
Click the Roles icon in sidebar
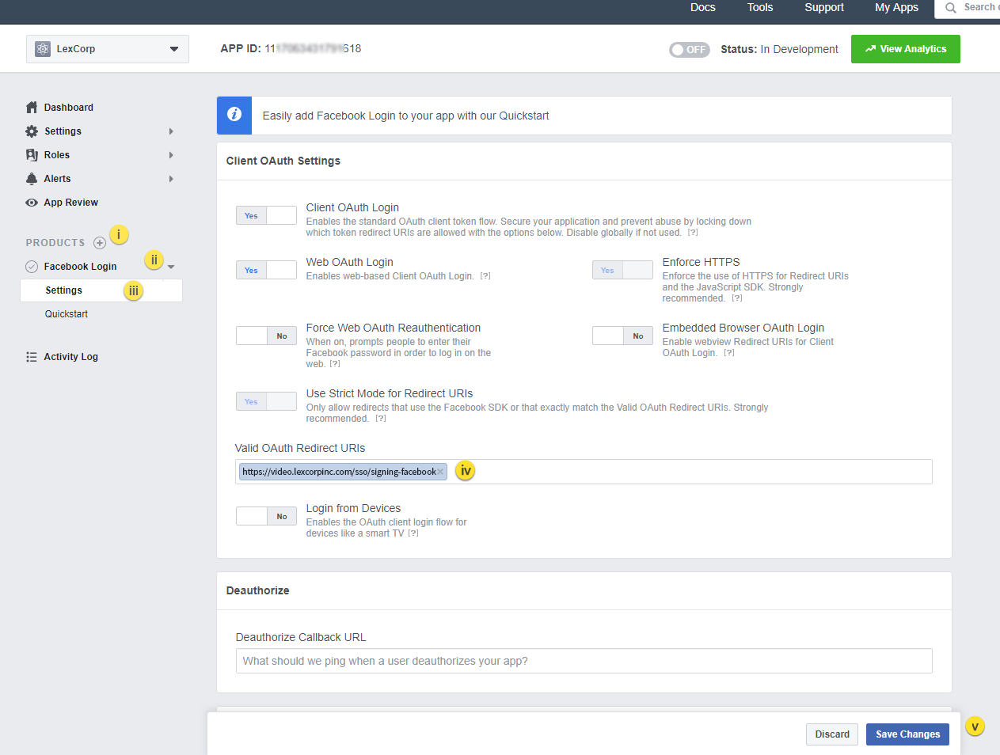32,155
